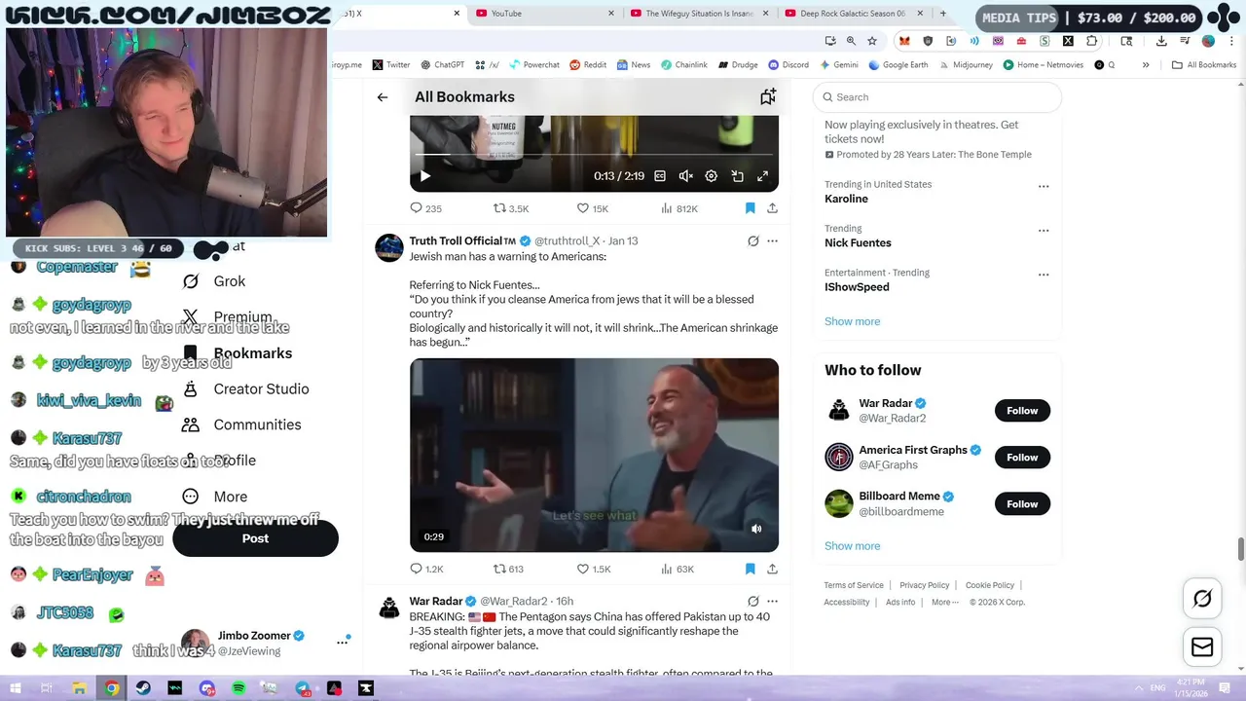Repost the post with 3.5K reposts

point(511,208)
